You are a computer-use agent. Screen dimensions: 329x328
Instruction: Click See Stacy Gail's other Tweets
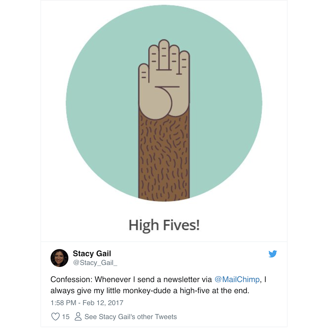131,317
